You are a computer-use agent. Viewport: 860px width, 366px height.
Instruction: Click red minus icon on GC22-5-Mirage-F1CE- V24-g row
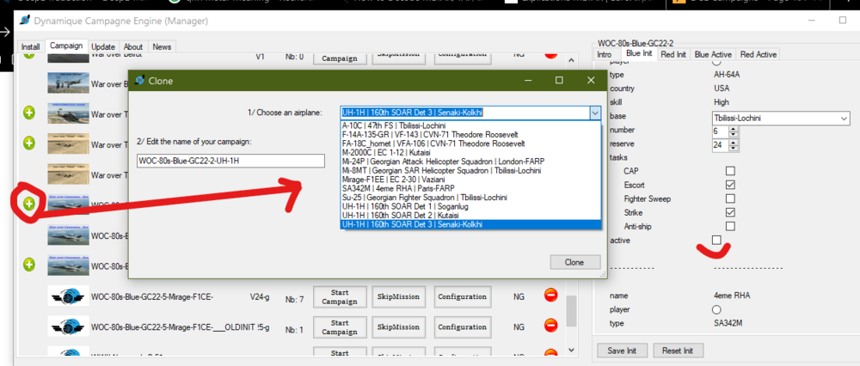tap(550, 296)
